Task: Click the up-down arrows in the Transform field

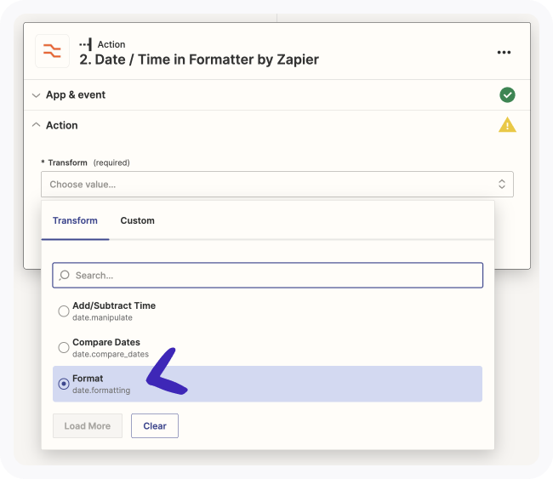Action: pyautogui.click(x=502, y=185)
